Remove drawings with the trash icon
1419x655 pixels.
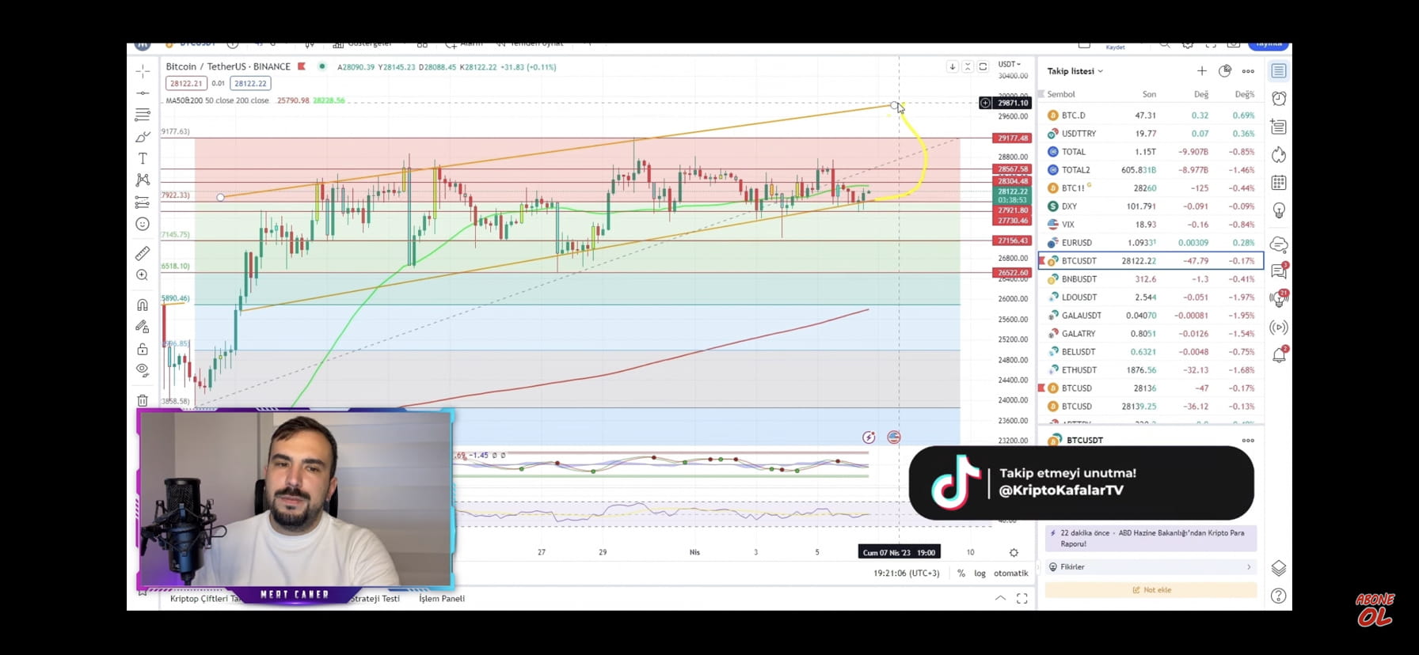143,400
